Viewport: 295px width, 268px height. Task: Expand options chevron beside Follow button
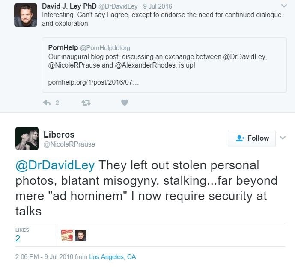coord(283,138)
